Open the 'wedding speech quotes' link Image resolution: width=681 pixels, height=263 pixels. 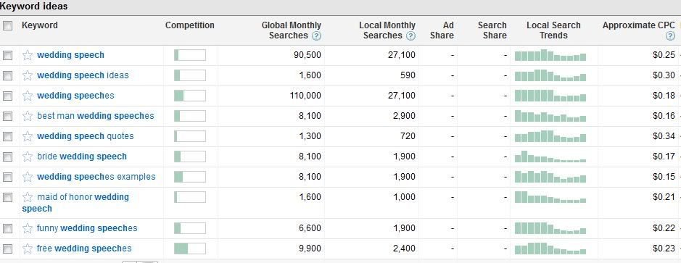pos(85,136)
